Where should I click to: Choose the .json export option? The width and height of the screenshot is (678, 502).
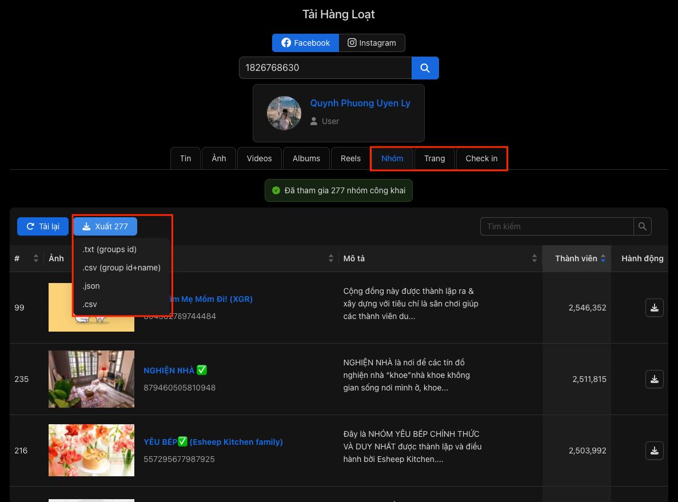click(x=91, y=286)
